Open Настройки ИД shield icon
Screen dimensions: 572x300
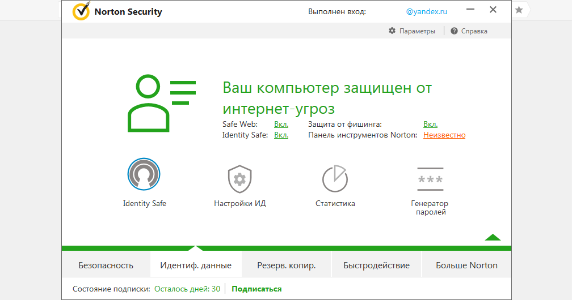[x=239, y=179]
